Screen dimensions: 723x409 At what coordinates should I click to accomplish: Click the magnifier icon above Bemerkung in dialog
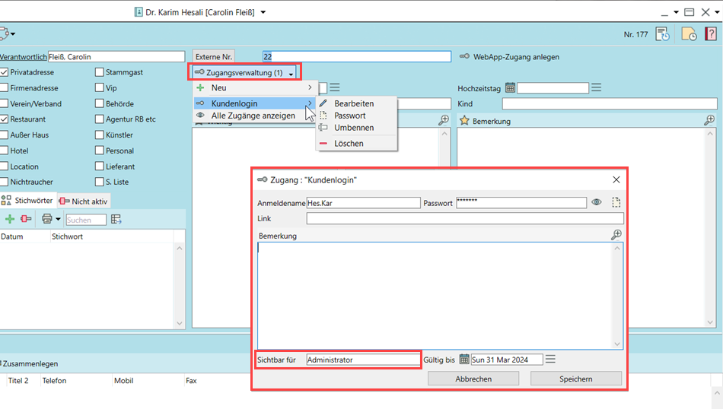pos(616,236)
